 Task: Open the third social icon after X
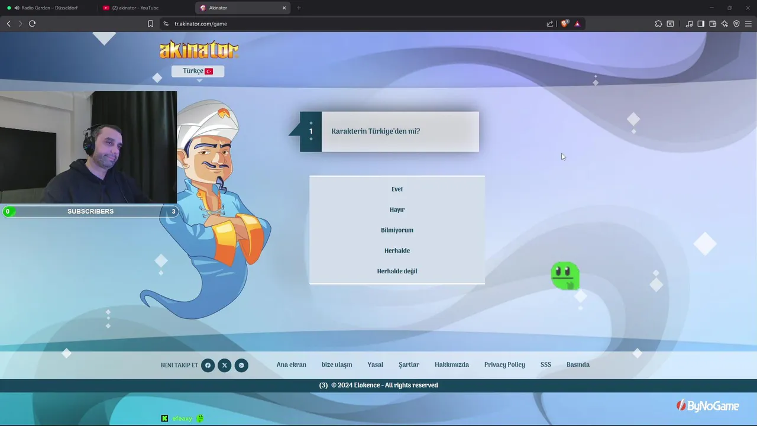pyautogui.click(x=241, y=366)
